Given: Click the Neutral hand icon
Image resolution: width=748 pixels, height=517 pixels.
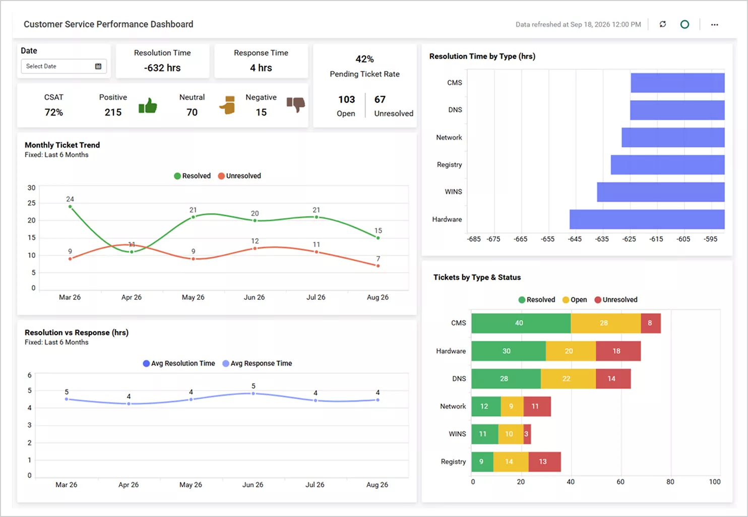Looking at the screenshot, I should pos(228,105).
